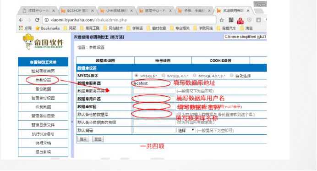
Task: Select the MYSQL 4.1.* radio button
Action: tap(164, 76)
